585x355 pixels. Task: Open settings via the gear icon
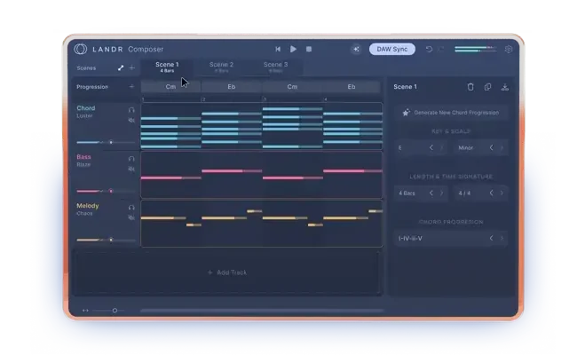tap(509, 50)
